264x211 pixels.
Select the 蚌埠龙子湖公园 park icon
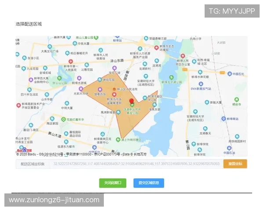(x=172, y=77)
